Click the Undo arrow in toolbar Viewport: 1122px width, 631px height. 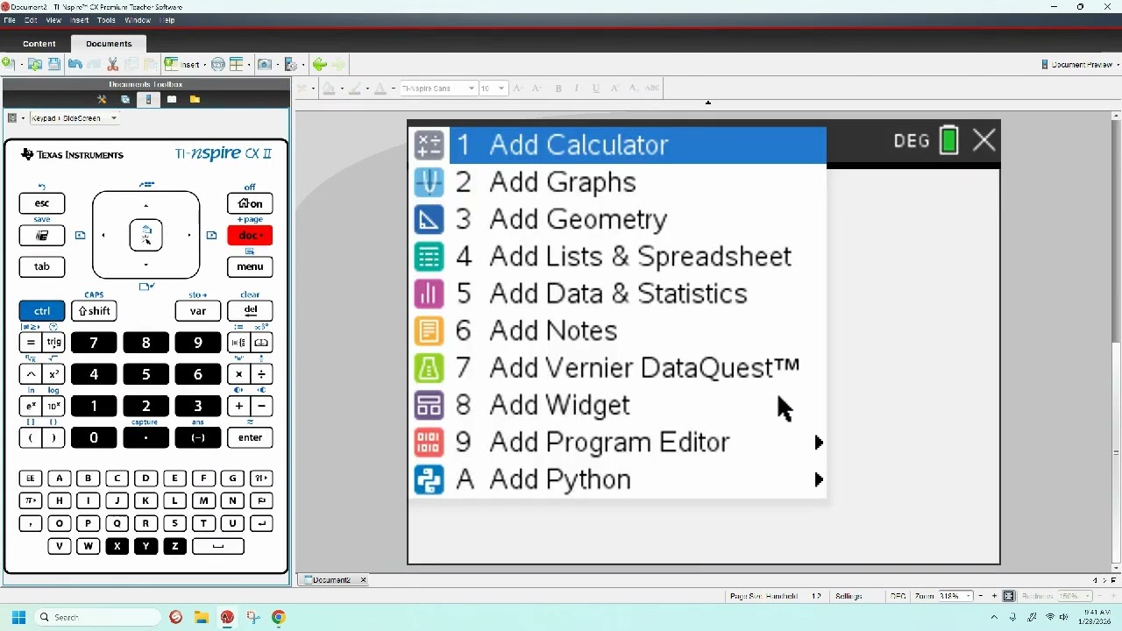coord(75,64)
